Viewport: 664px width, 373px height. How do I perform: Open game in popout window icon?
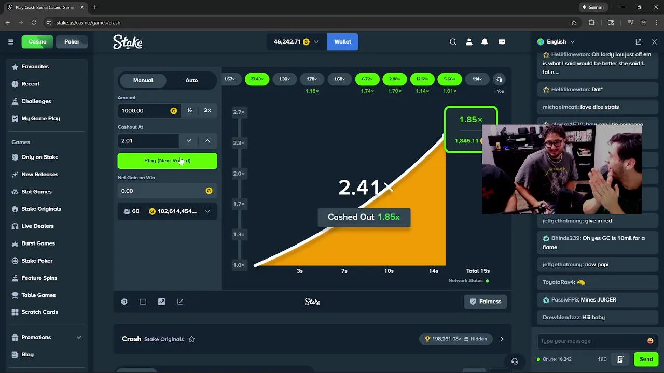180,302
